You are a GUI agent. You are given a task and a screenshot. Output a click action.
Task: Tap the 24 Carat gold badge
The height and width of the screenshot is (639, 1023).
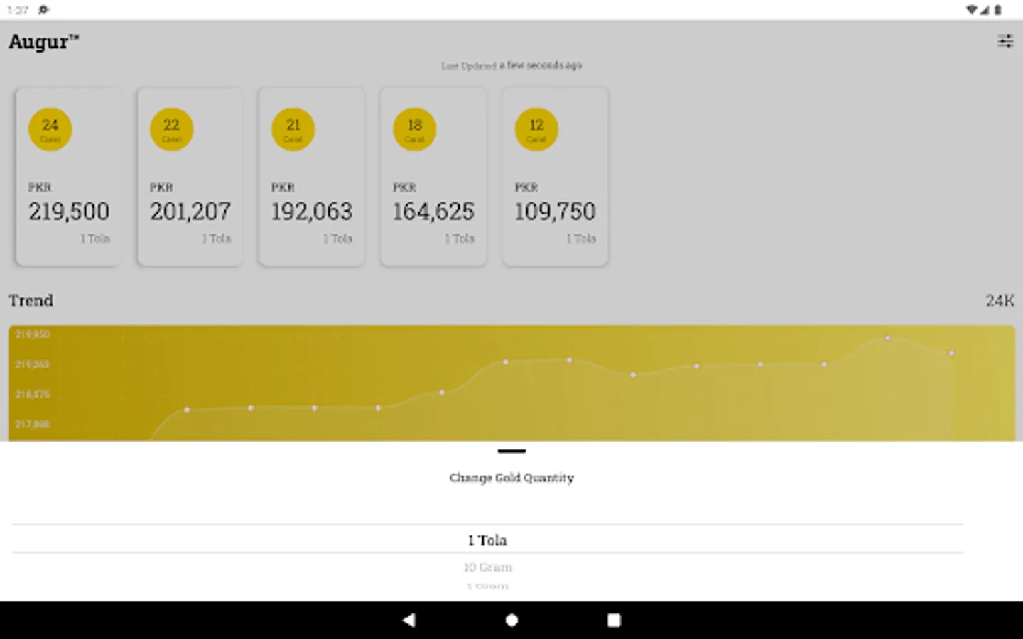tap(50, 129)
